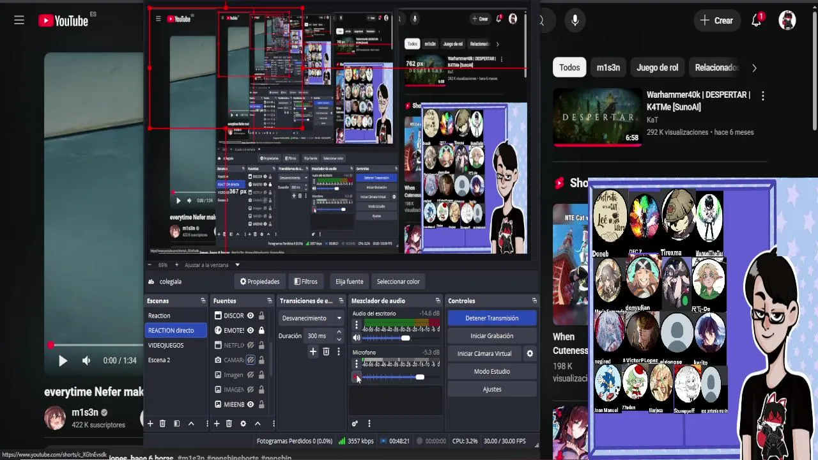The height and width of the screenshot is (460, 818).
Task: Open OBS Ajustes
Action: [491, 389]
